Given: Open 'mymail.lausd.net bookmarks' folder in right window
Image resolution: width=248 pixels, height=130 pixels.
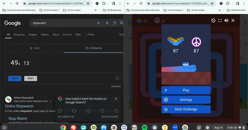Looking at the screenshot, I should click(x=143, y=10).
